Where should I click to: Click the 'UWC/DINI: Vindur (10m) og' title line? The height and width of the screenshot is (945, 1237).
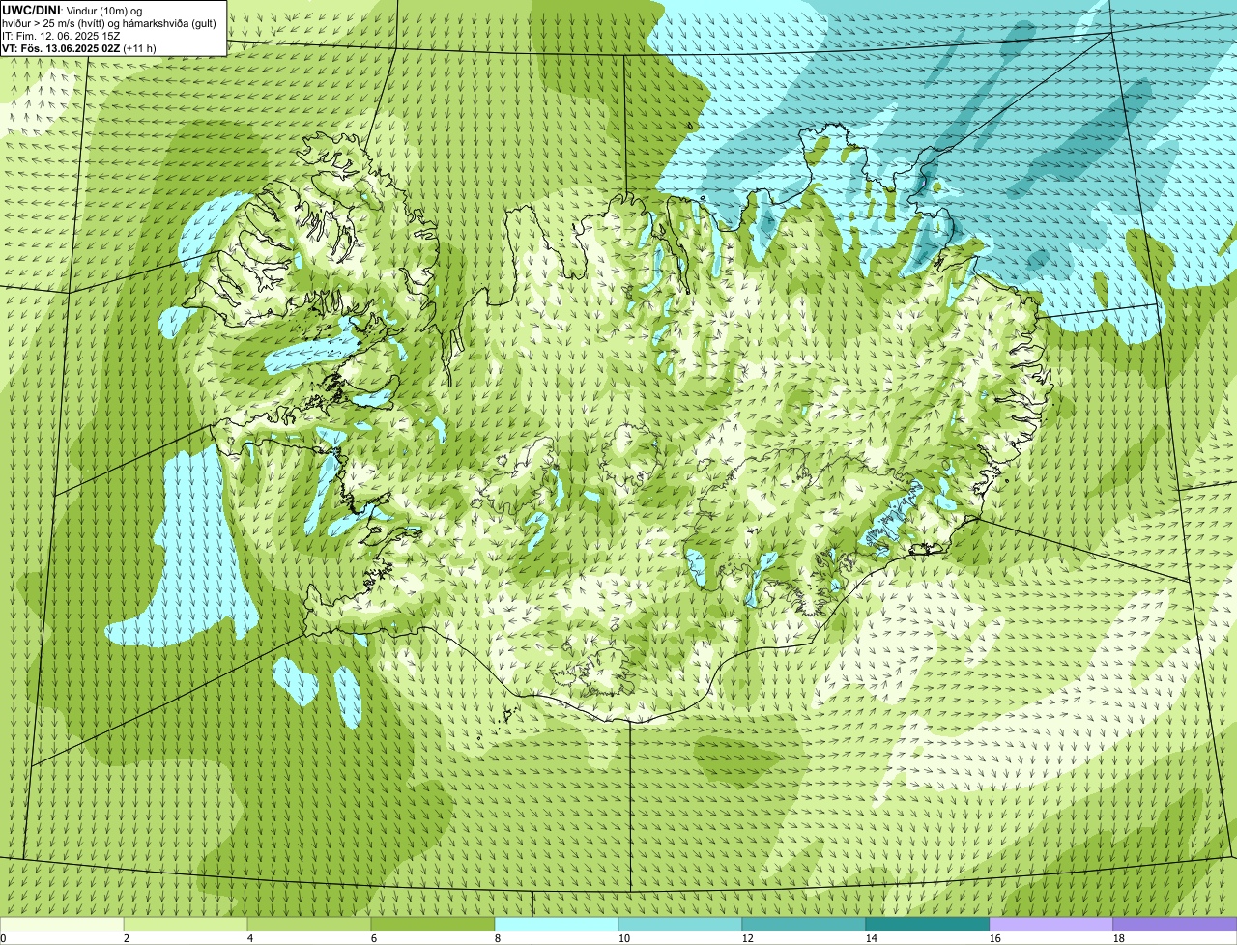pyautogui.click(x=72, y=10)
